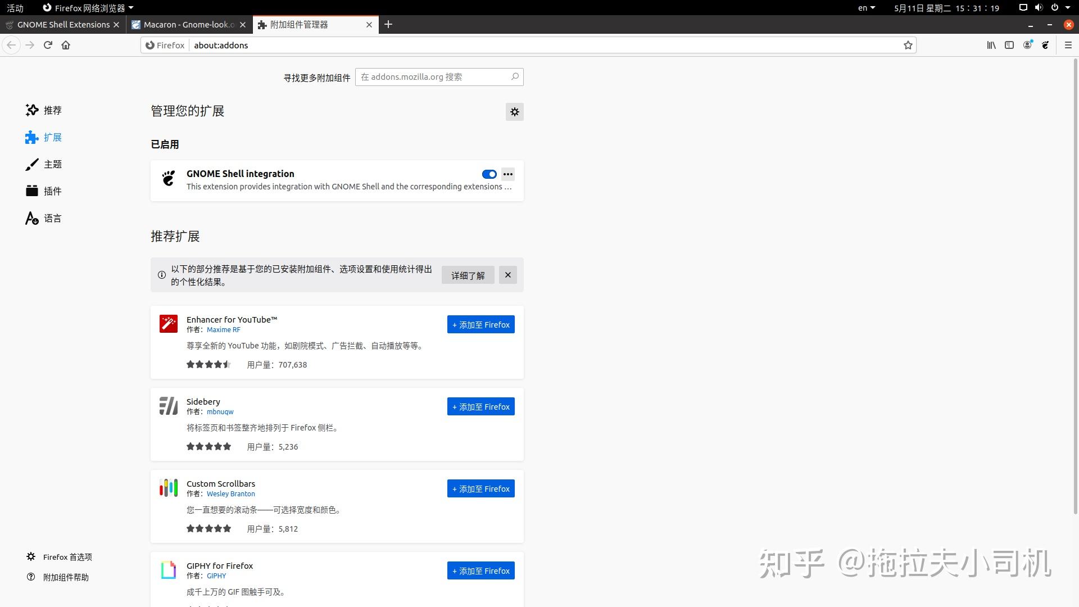Click the GIPHY for Firefox icon
This screenshot has height=607, width=1079.
pyautogui.click(x=169, y=570)
